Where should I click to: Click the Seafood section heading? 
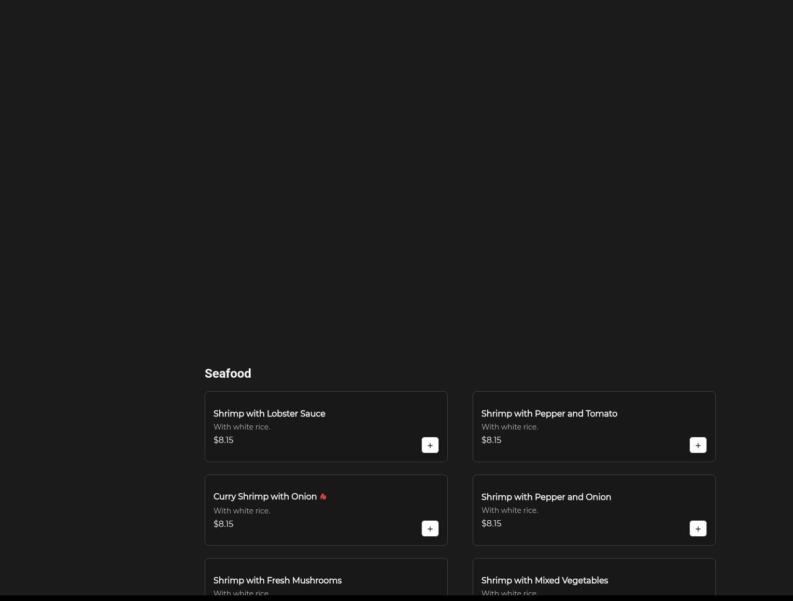click(x=228, y=374)
